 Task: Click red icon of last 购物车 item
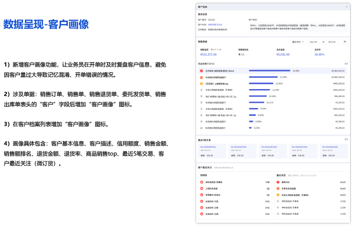[202, 214]
